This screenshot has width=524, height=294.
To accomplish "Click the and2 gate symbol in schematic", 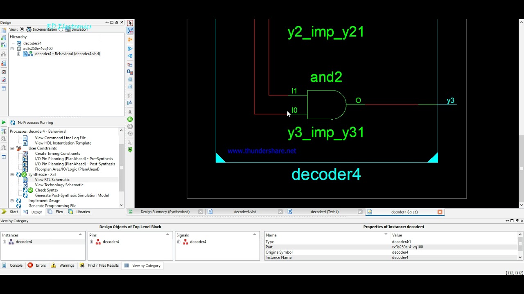I will click(327, 105).
